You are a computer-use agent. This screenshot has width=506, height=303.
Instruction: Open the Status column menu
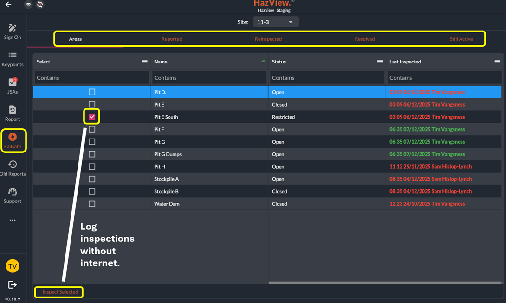(x=380, y=62)
